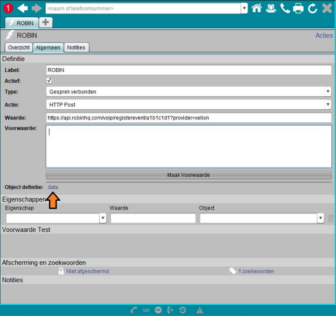This screenshot has height=316, width=336.
Task: Expand the Eigenschap dropdown
Action: coord(56,218)
